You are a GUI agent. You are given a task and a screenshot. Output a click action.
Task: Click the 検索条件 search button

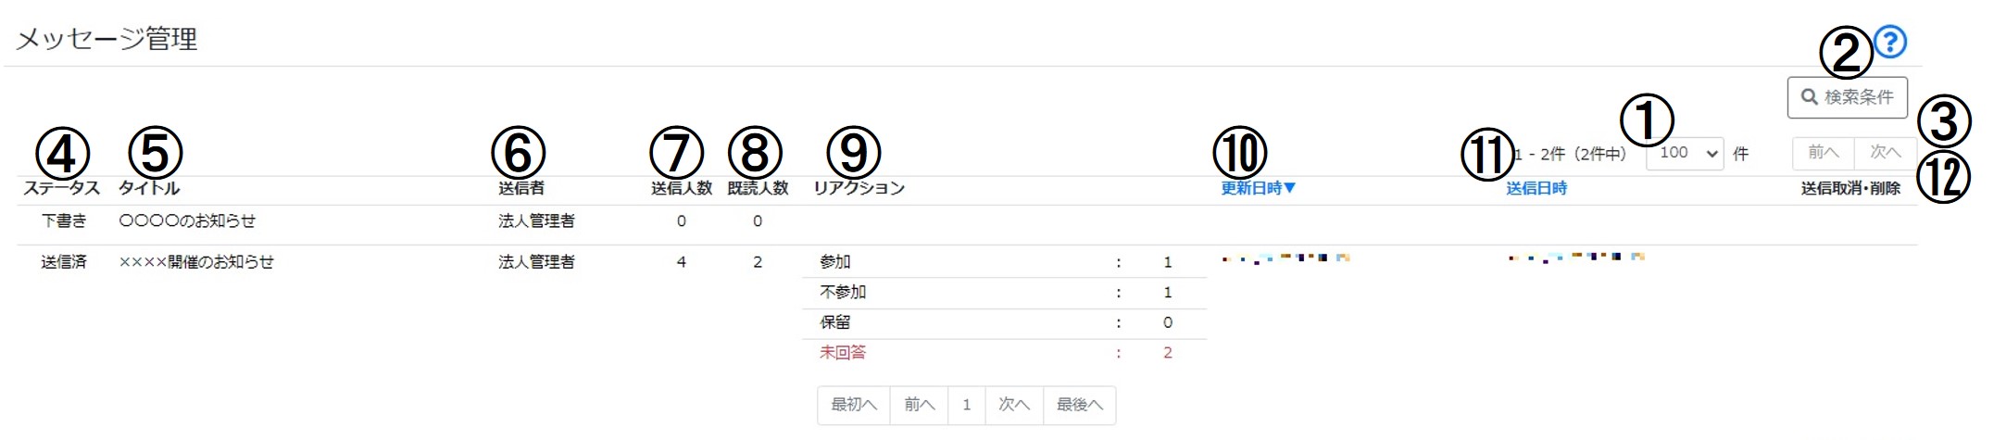(x=1847, y=97)
